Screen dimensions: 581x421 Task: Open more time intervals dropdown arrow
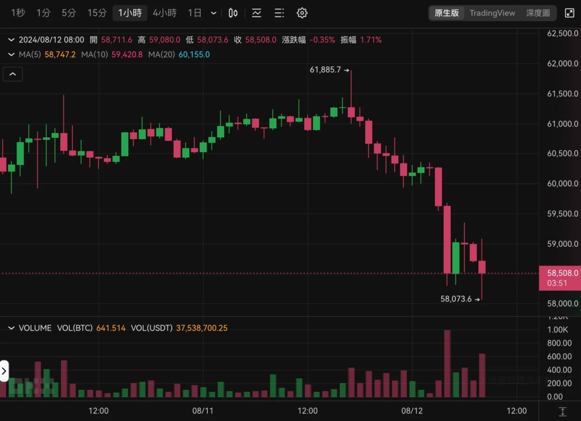pyautogui.click(x=213, y=13)
